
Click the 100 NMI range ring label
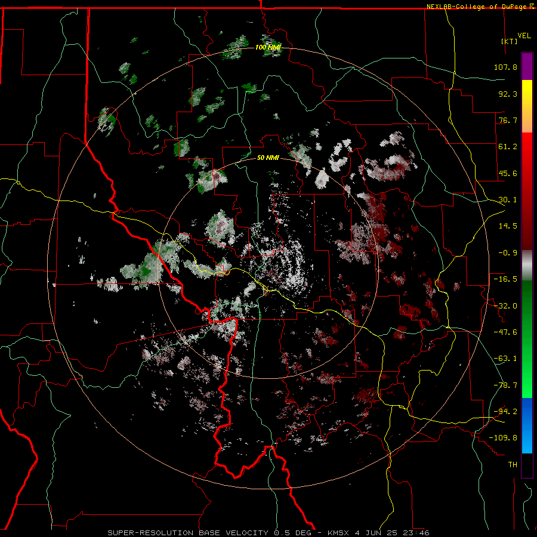(x=268, y=47)
